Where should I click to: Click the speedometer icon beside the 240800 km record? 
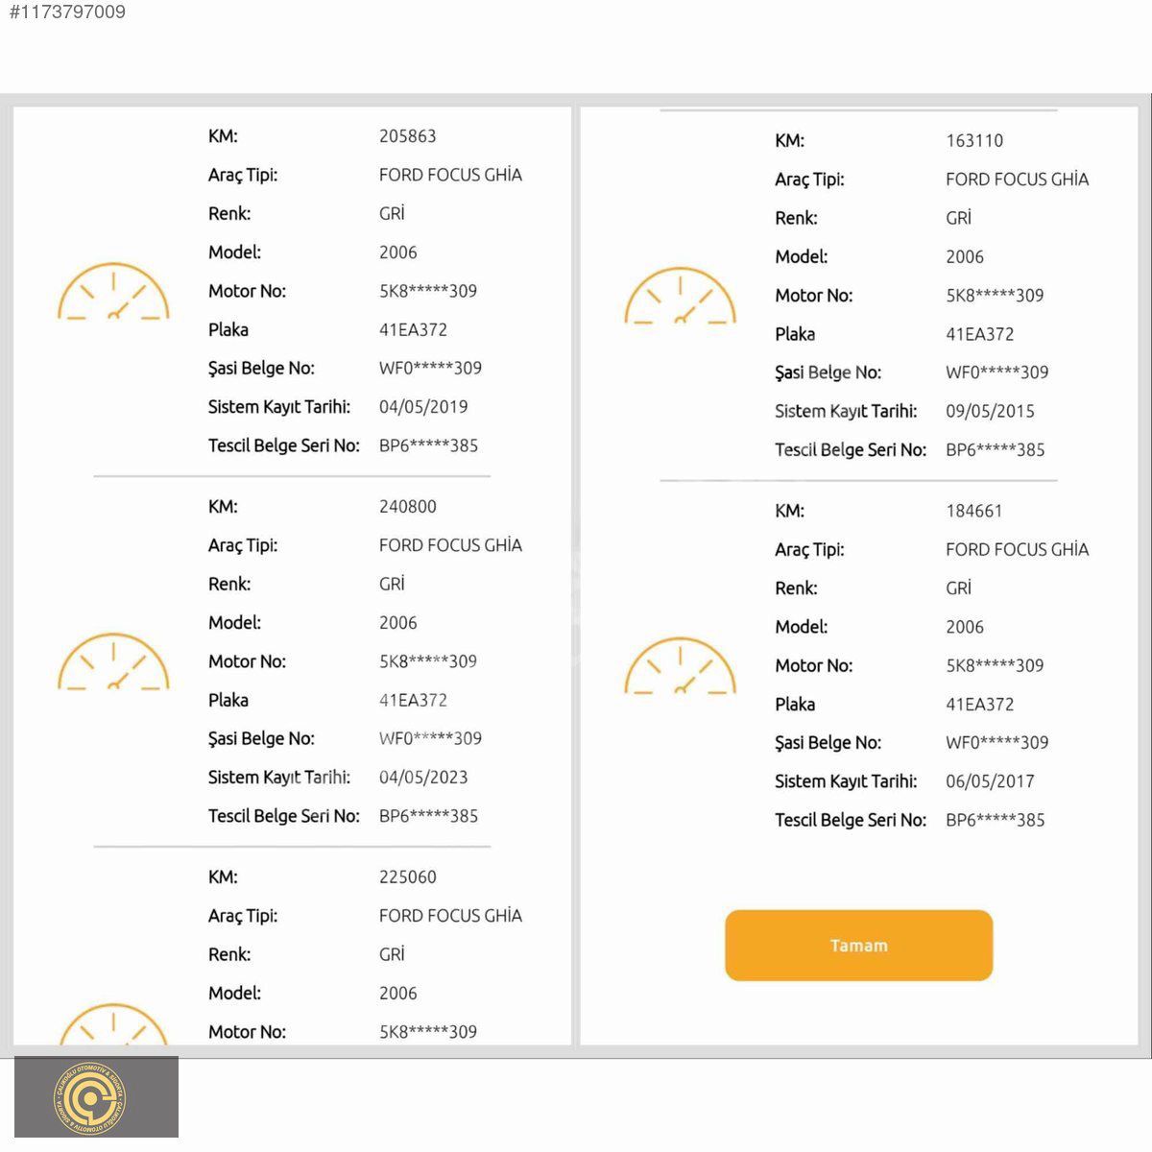(x=113, y=661)
